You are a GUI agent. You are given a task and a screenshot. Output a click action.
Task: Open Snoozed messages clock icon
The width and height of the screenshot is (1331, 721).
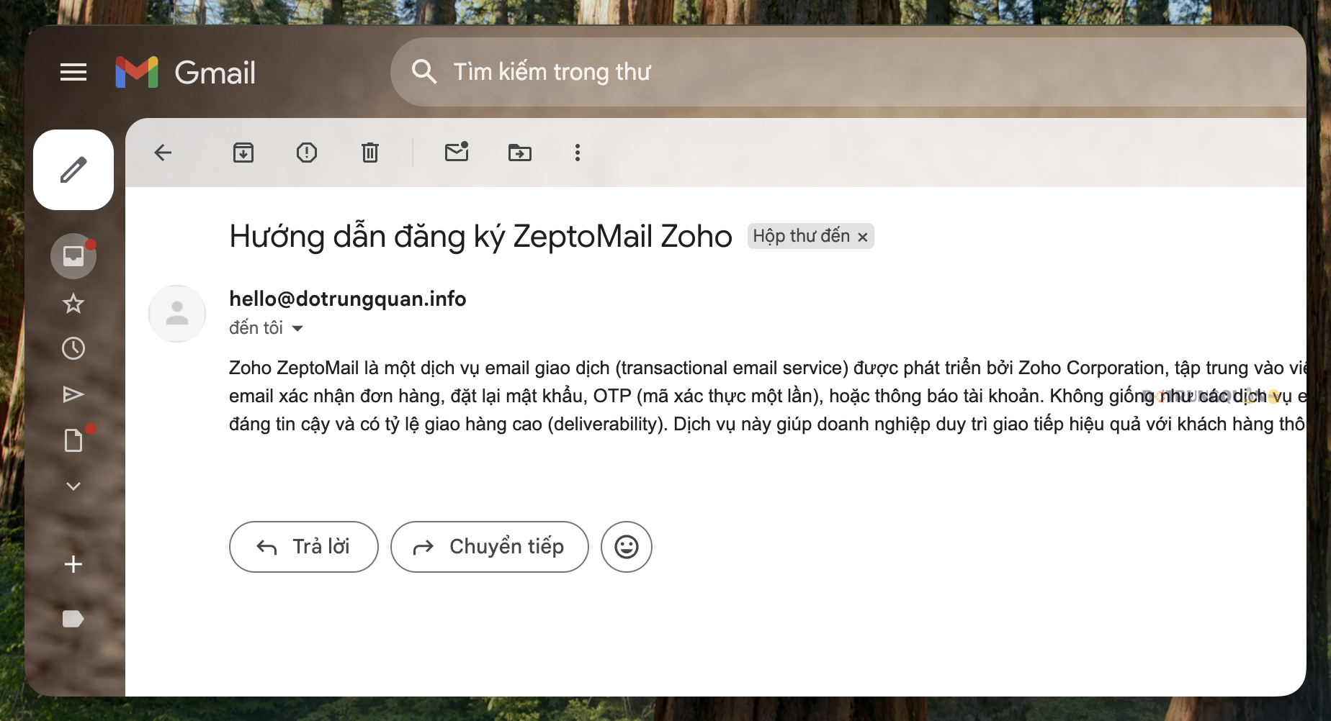coord(73,348)
